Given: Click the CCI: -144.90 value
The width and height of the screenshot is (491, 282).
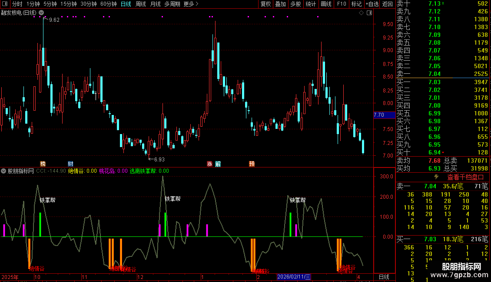Looking at the screenshot, I should click(51, 171).
